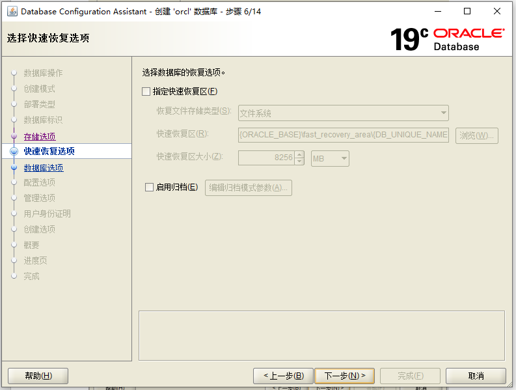Viewport: 516px width, 390px height.
Task: Click the 浏览(W)... browse button
Action: point(476,135)
